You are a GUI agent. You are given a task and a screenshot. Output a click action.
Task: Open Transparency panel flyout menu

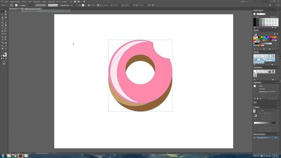click(x=278, y=83)
